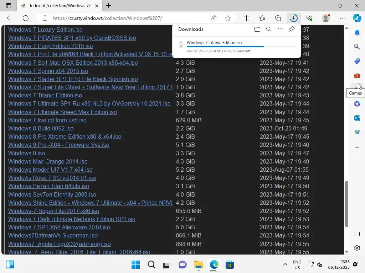Open Chat app on taskbar
The image size is (365, 273).
coord(182,264)
